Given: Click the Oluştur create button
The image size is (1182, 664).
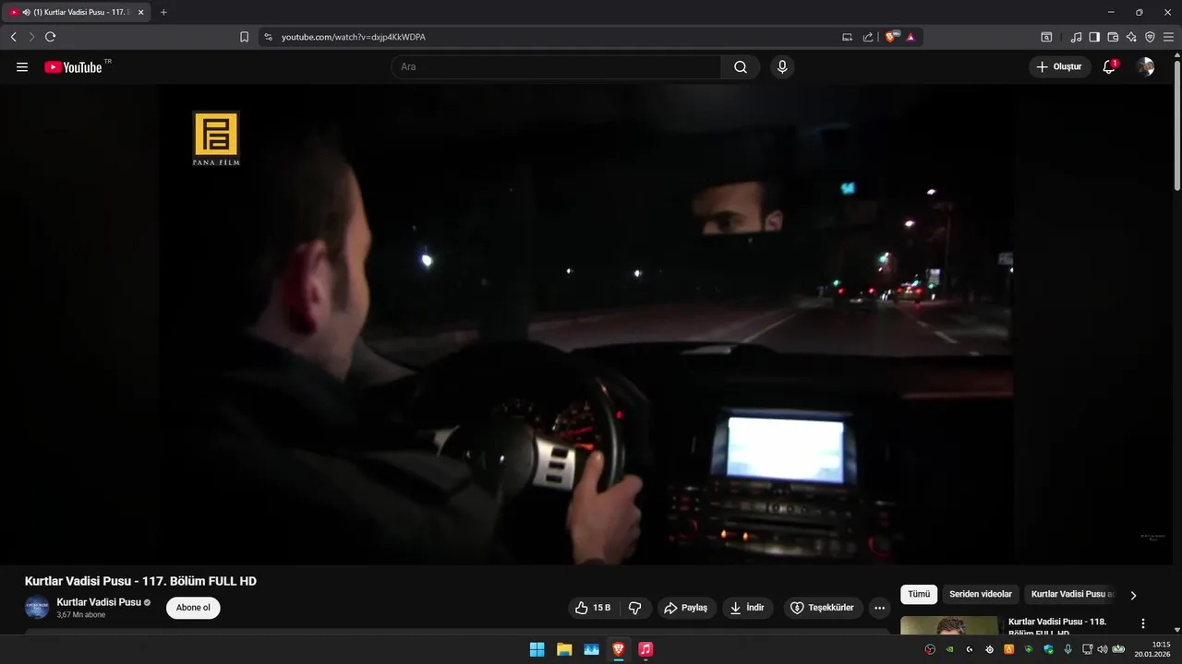Looking at the screenshot, I should click(x=1059, y=67).
